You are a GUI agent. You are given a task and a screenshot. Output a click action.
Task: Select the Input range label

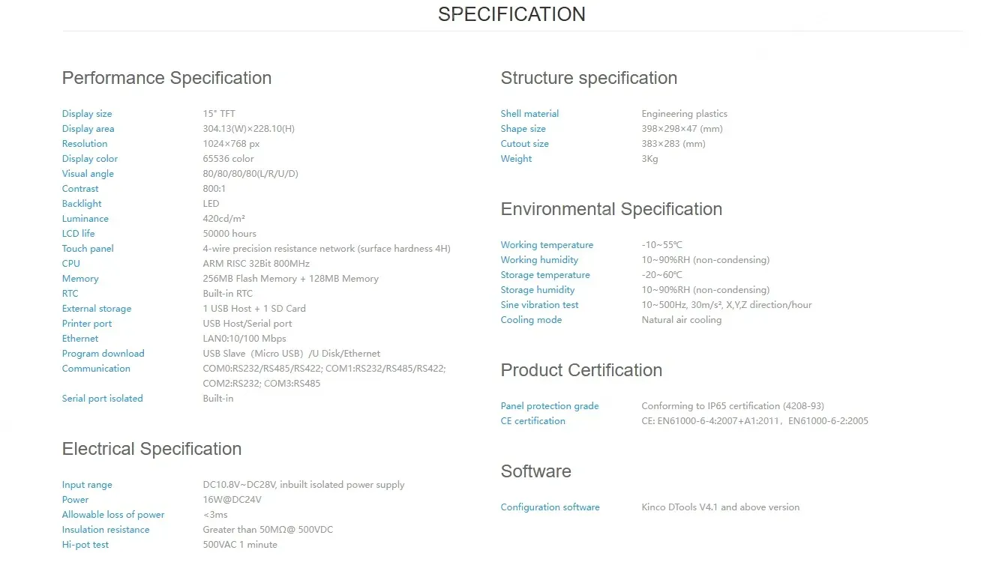[x=87, y=485]
